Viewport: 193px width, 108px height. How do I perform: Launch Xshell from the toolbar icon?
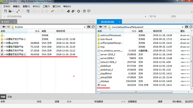pyautogui.click(x=69, y=11)
